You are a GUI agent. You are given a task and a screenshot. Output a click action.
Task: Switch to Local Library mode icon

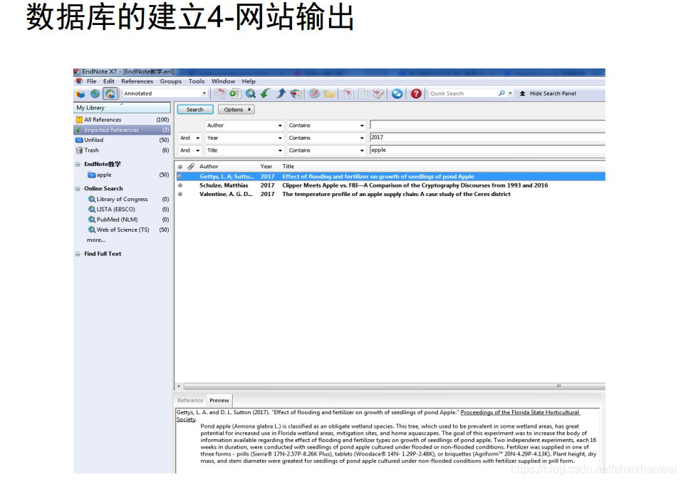80,93
